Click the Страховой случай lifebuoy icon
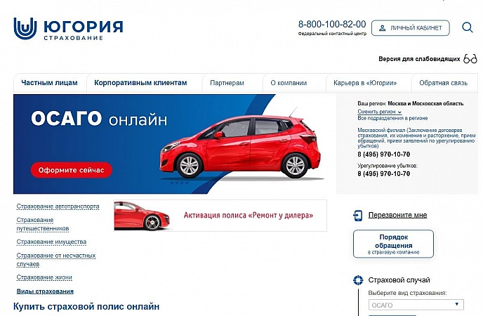 358,280
